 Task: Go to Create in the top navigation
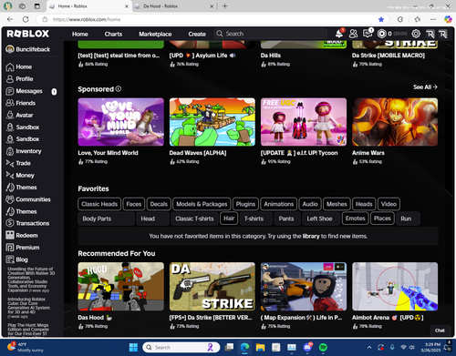[x=197, y=34]
